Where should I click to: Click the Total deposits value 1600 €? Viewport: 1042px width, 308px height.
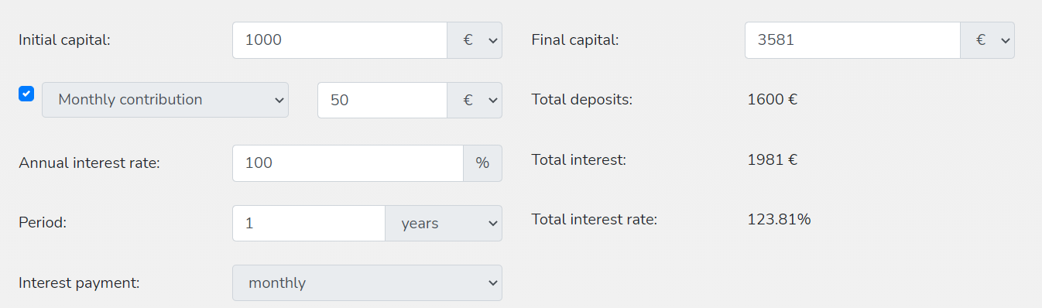pos(773,100)
